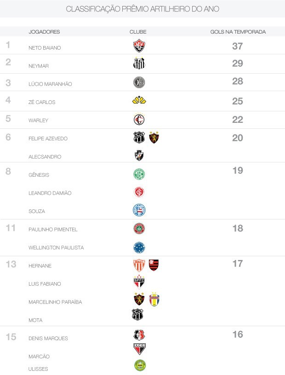This screenshot has width=285, height=375.
Task: Click the yellow club logo beside Zé Carlos
Action: [139, 100]
